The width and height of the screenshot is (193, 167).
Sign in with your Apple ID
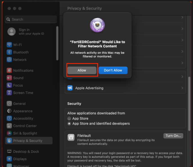tap(31, 32)
